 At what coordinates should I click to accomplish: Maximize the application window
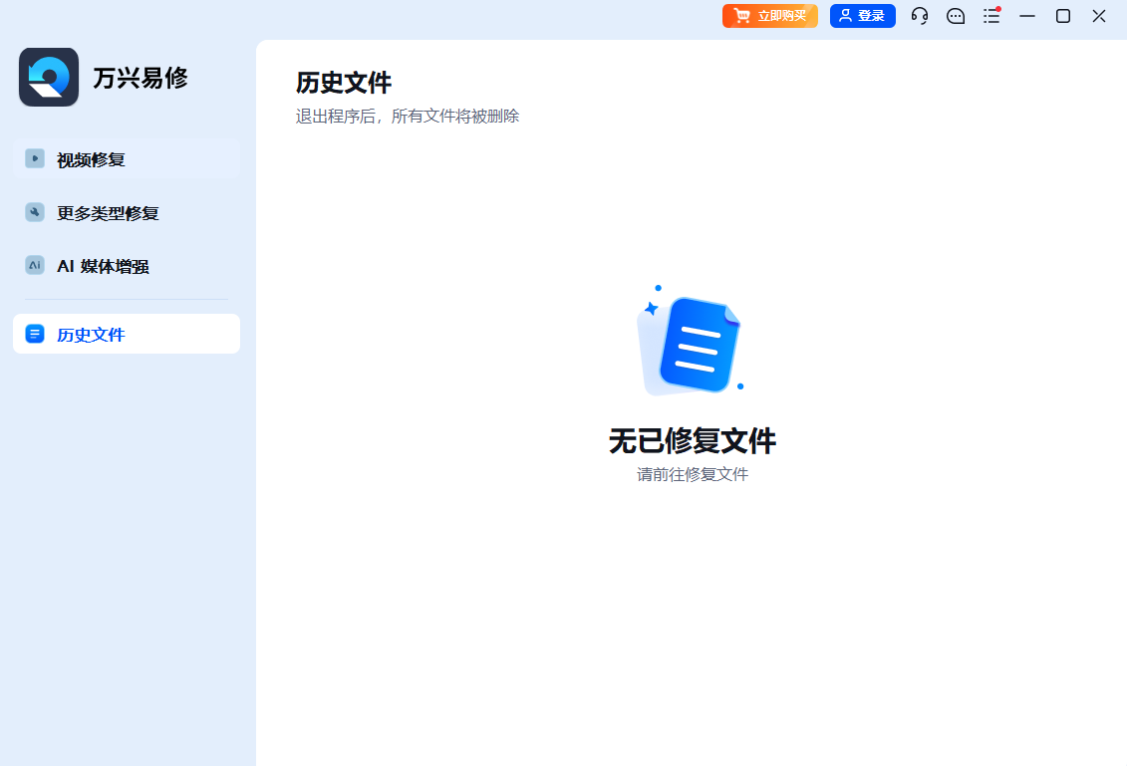[1063, 16]
